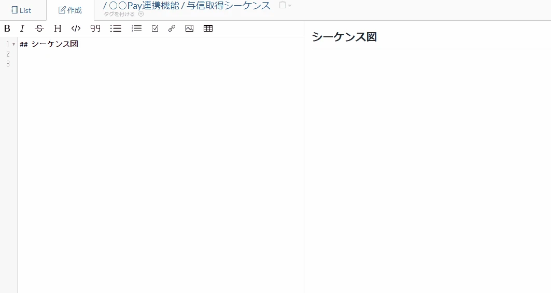Apply bold formatting with the B icon
Image resolution: width=551 pixels, height=293 pixels.
(x=7, y=29)
